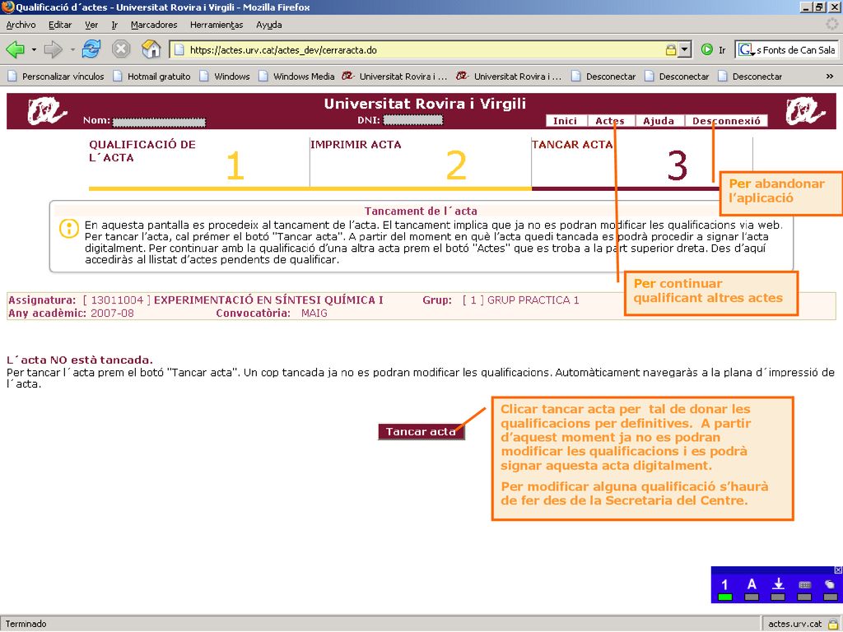Click the yellow info icon in the notice box
Screen dimensions: 843x632
tap(69, 229)
